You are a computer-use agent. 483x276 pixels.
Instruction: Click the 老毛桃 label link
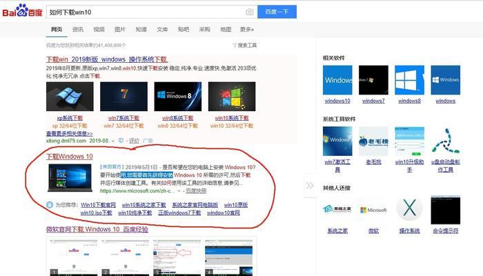click(374, 162)
